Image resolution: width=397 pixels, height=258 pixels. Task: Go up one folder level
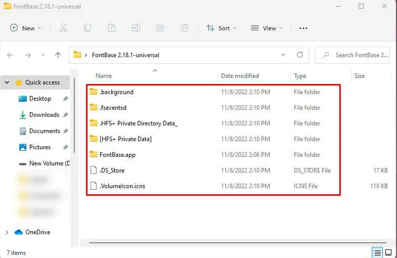tap(58, 55)
